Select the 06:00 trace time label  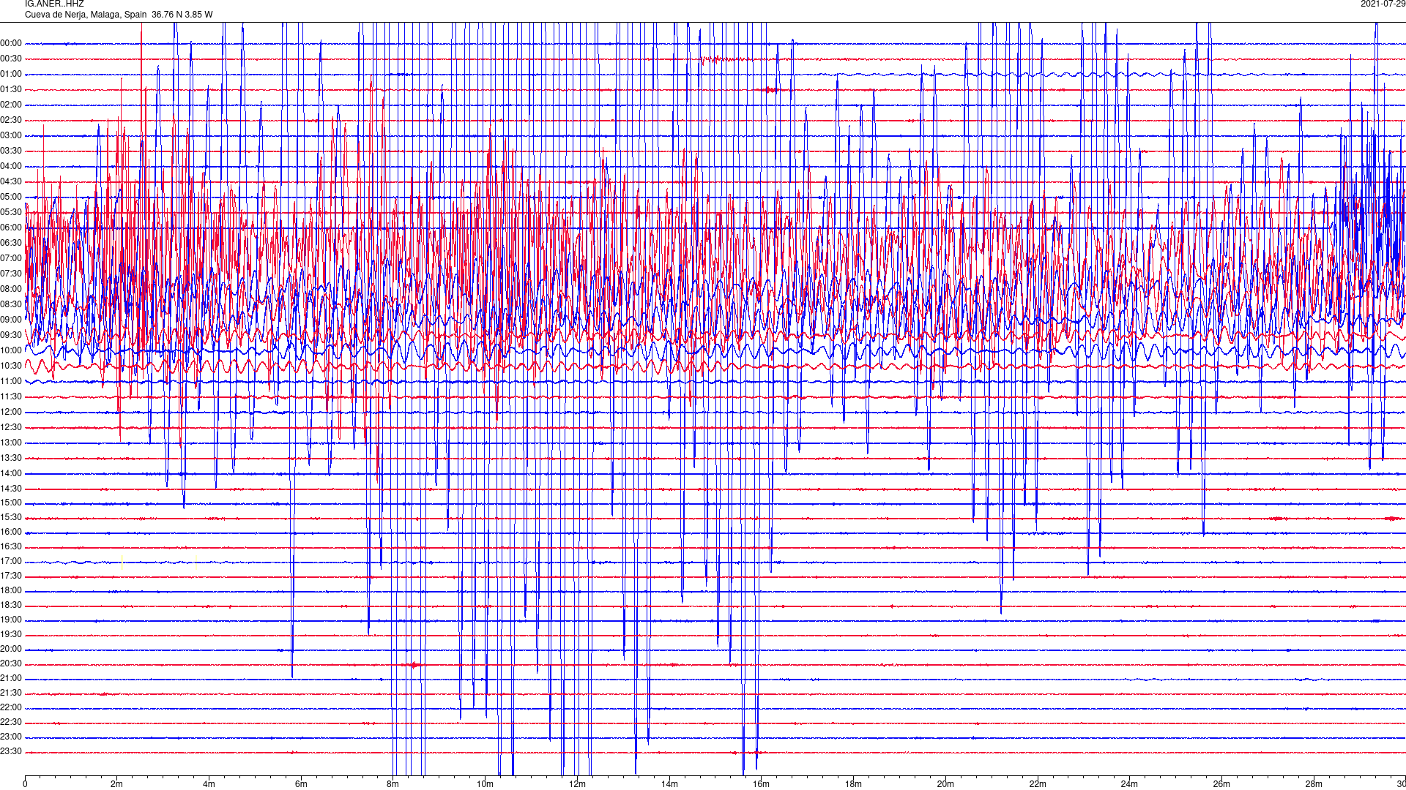coord(11,228)
